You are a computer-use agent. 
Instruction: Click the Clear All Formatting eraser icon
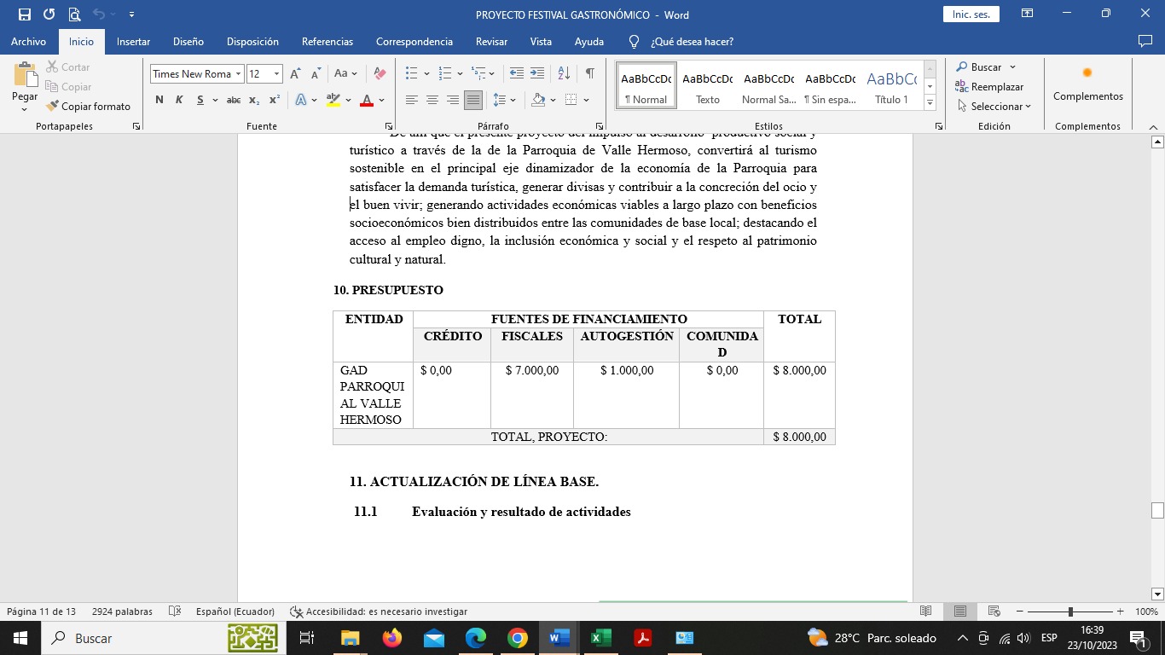380,74
